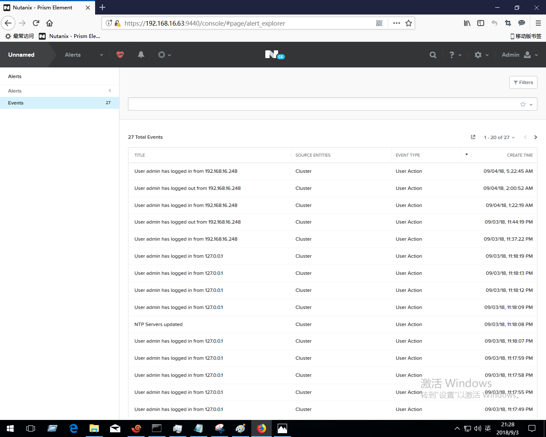
Task: Select the event created 09/04/18, 5:22:45 AM
Action: click(333, 171)
